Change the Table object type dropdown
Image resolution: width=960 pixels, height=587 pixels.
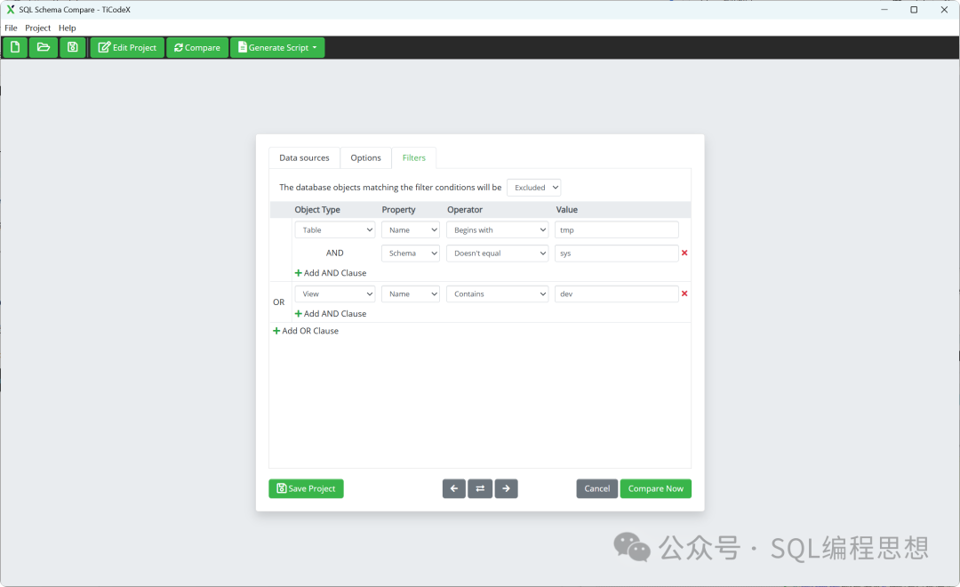point(335,230)
